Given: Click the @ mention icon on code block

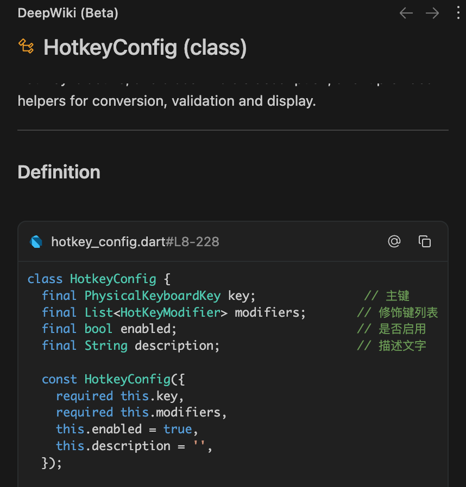Looking at the screenshot, I should click(394, 241).
